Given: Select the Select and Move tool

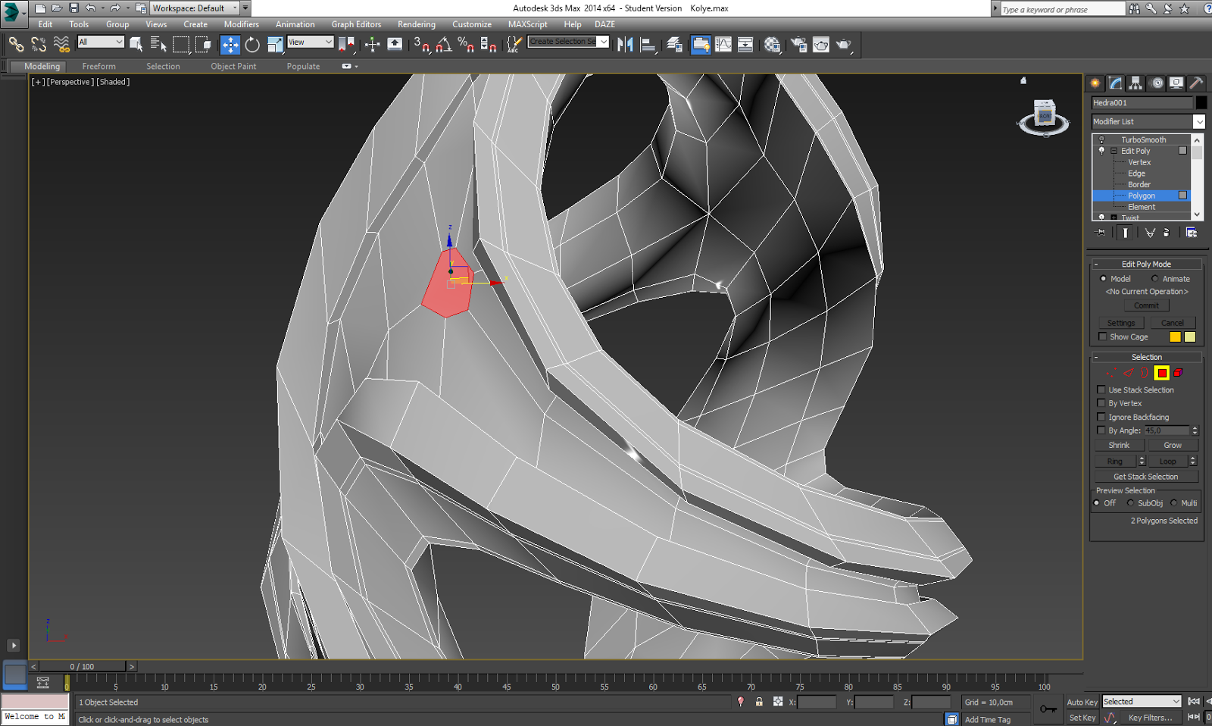Looking at the screenshot, I should click(230, 44).
